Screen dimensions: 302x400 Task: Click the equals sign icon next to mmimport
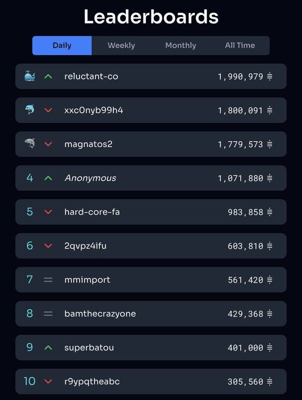point(48,280)
